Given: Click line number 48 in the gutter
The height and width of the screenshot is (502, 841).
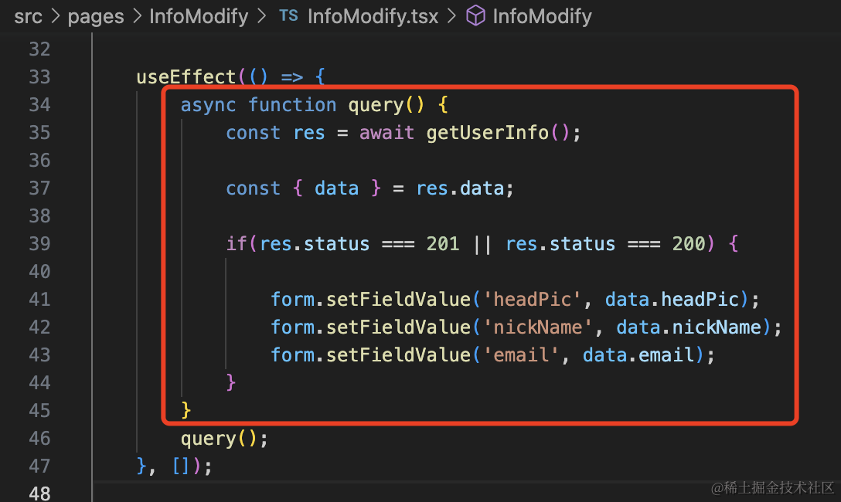Looking at the screenshot, I should [x=39, y=494].
